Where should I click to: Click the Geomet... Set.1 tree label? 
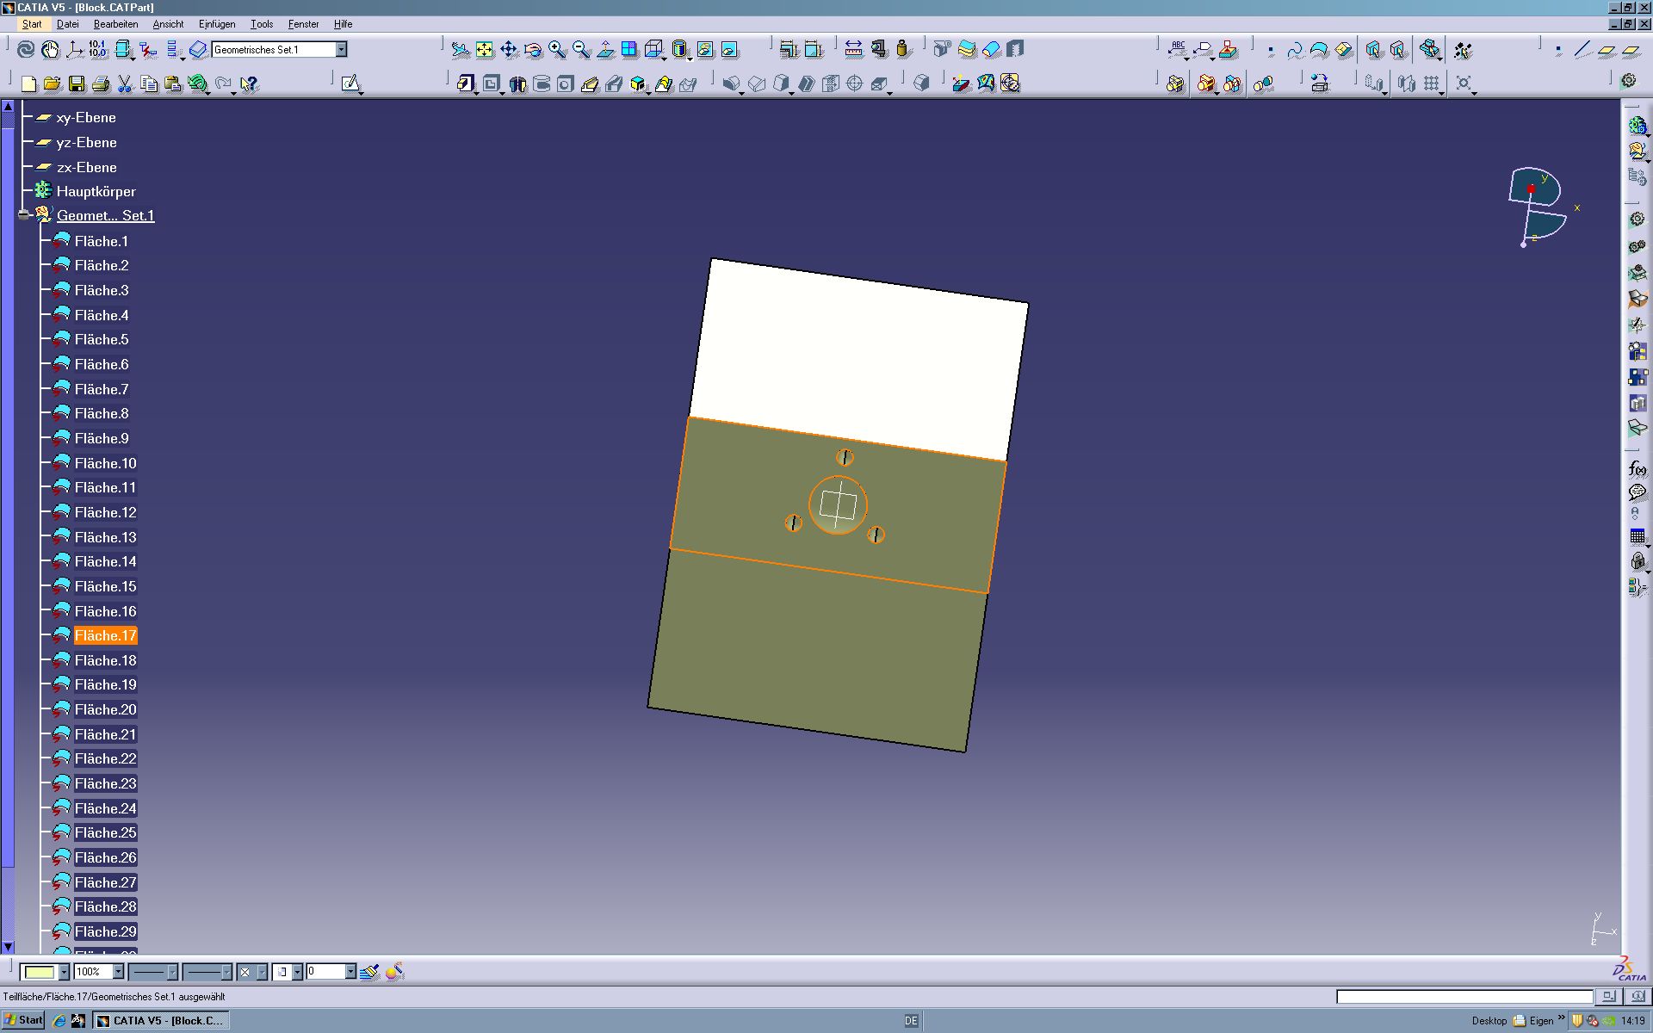105,215
